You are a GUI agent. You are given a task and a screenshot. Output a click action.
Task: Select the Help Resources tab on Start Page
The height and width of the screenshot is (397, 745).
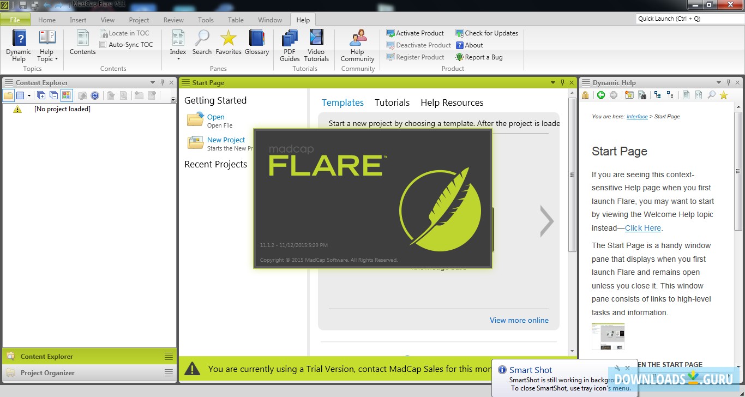[452, 103]
